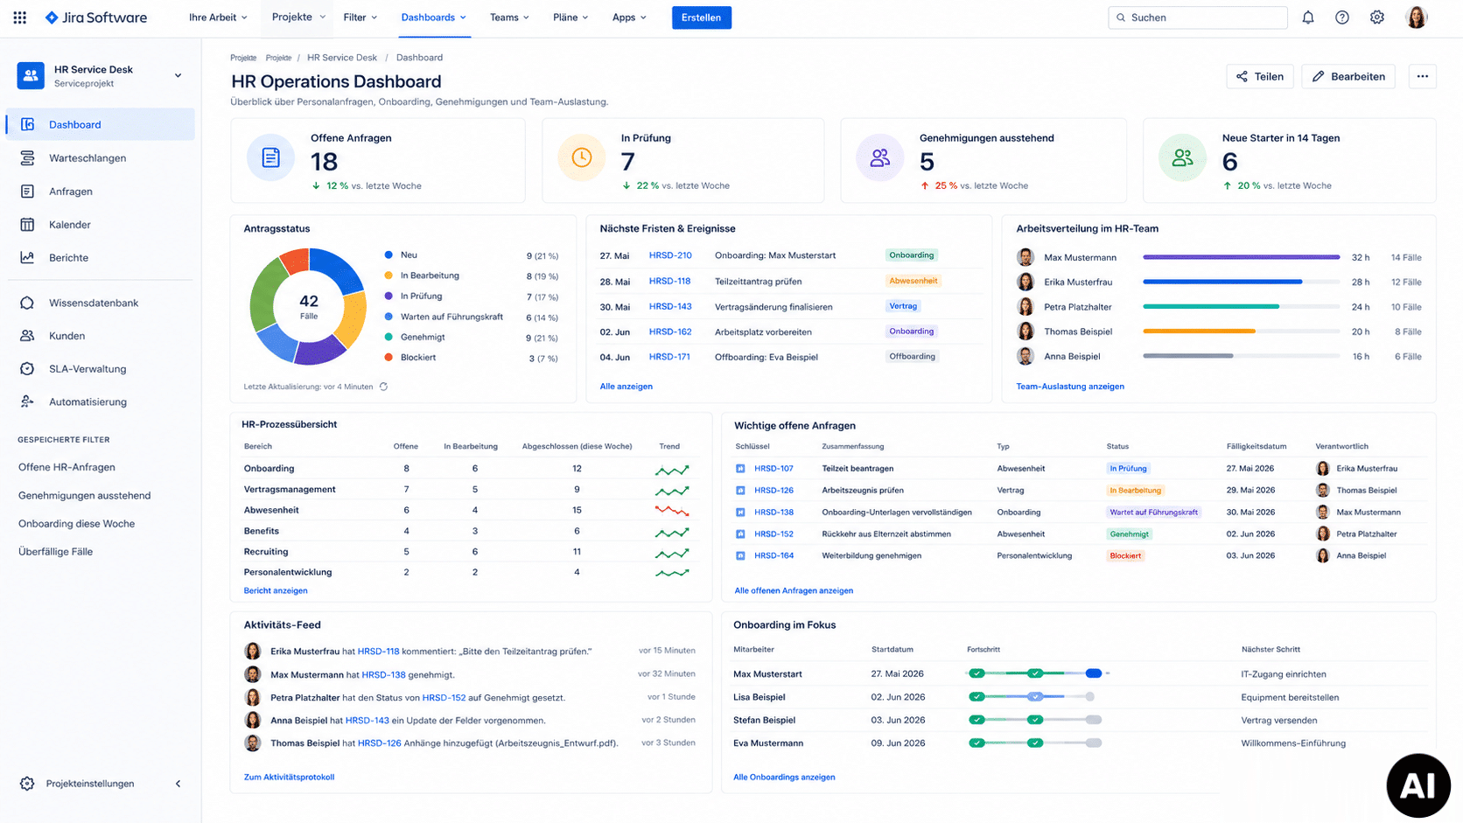Click the Jira Software logo
Viewport: 1463px width, 823px height.
[x=96, y=17]
